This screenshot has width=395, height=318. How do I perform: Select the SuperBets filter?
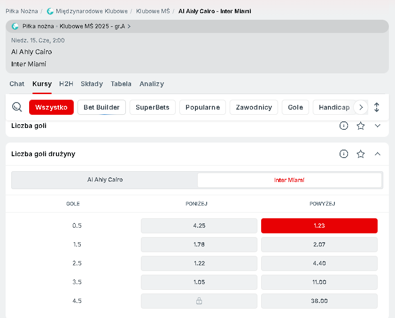click(152, 107)
